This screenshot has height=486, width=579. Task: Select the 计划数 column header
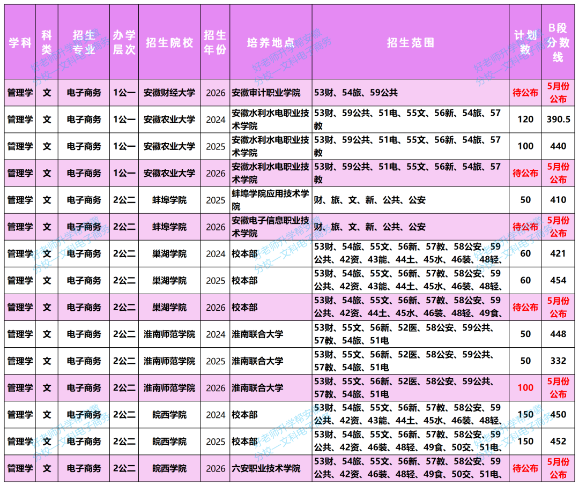525,42
